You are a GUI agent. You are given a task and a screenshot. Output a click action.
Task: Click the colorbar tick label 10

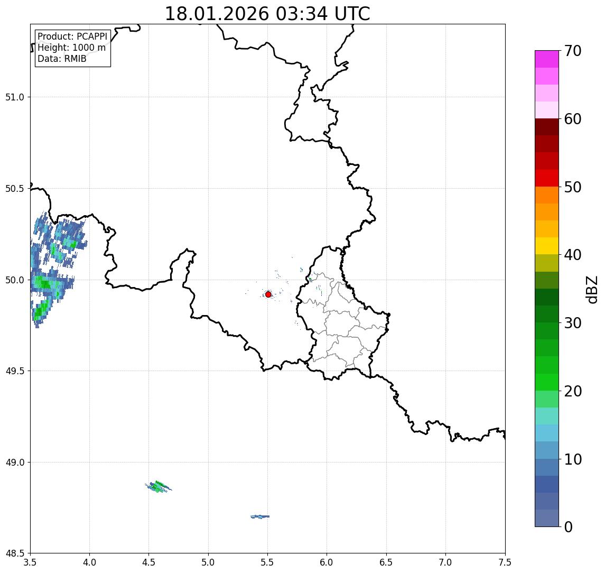[x=573, y=459]
